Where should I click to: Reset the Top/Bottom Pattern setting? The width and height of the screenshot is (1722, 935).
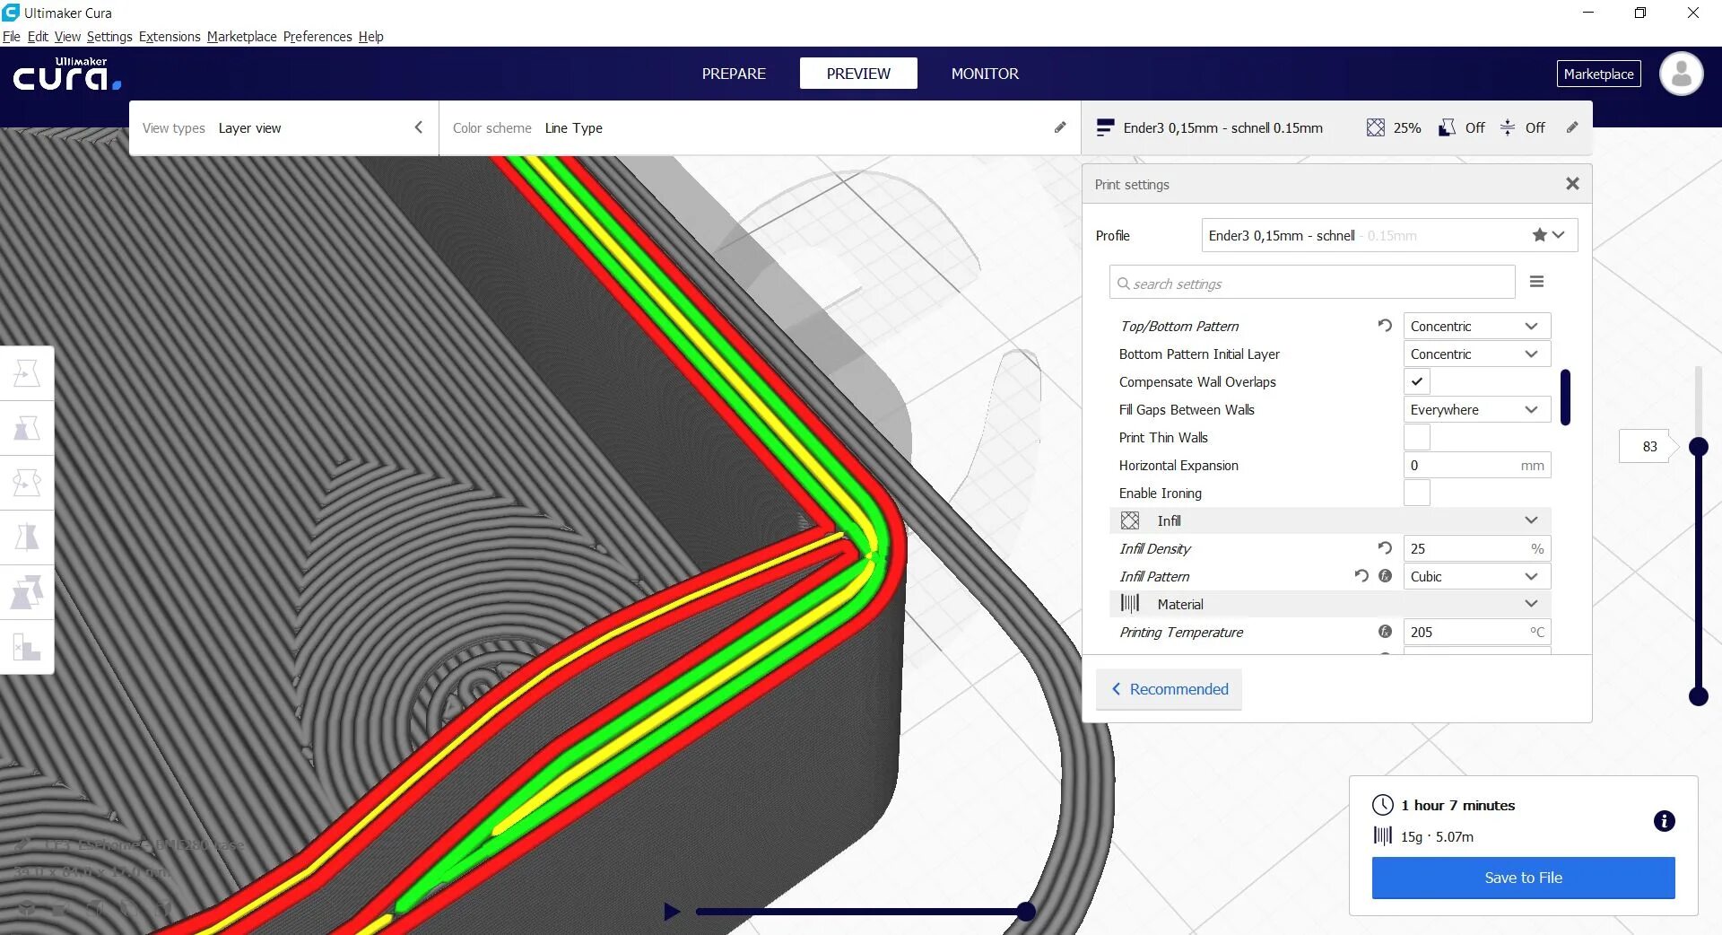(x=1385, y=326)
